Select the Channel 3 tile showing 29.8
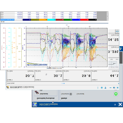The image size is (123, 123). coord(77,75)
